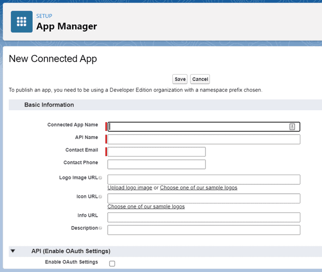This screenshot has height=272, width=322.
Task: Collapse the API (Enable OAuth Settings) section
Action: tap(13, 251)
